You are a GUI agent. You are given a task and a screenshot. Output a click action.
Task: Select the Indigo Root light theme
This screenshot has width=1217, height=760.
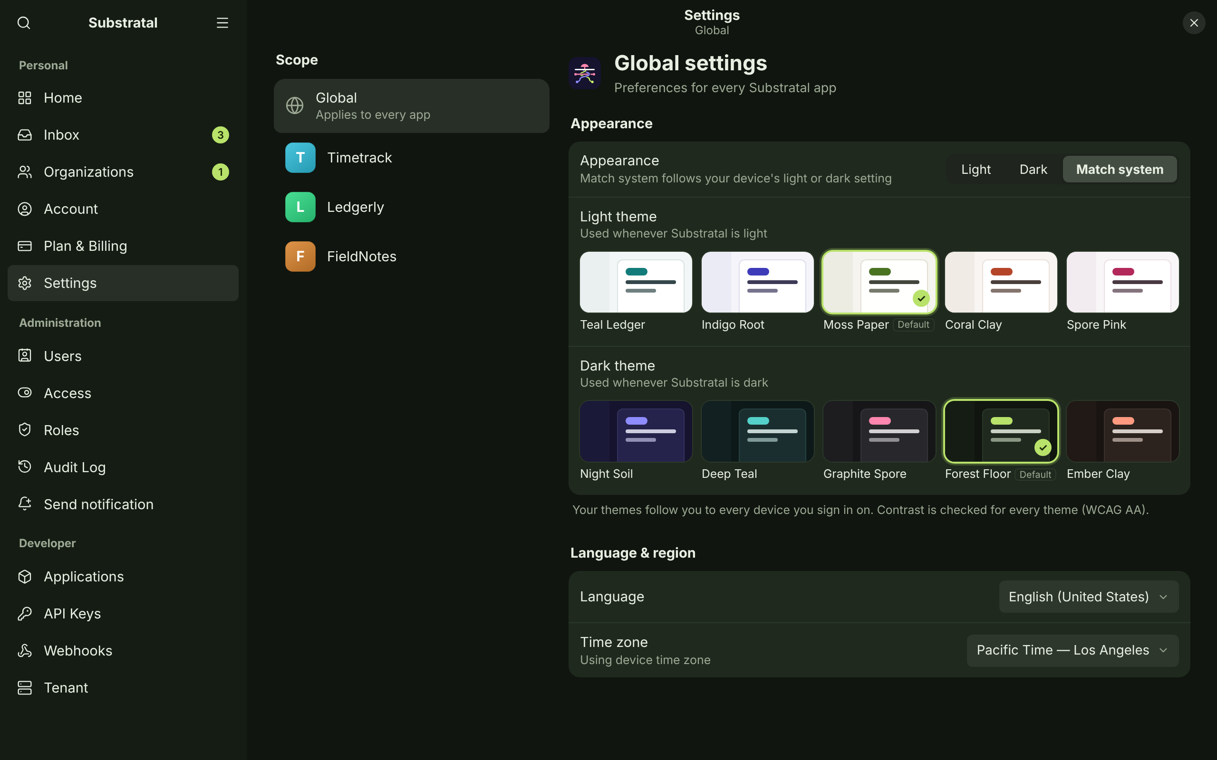(757, 283)
